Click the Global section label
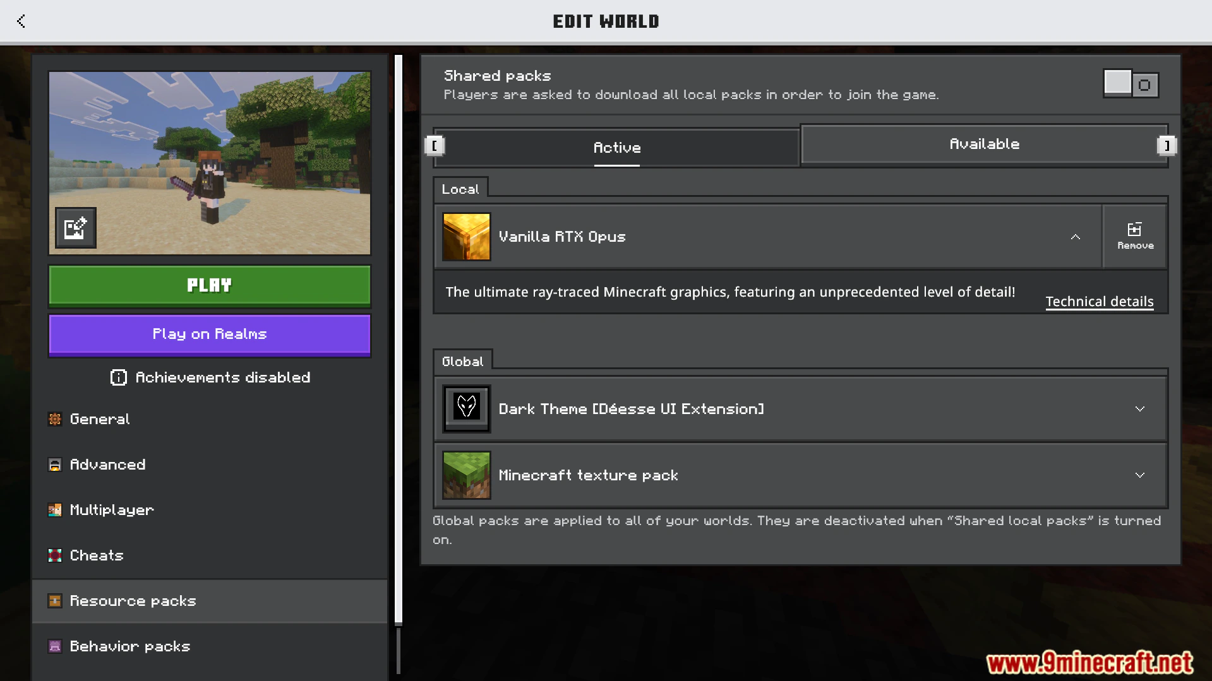This screenshot has width=1212, height=681. (462, 361)
